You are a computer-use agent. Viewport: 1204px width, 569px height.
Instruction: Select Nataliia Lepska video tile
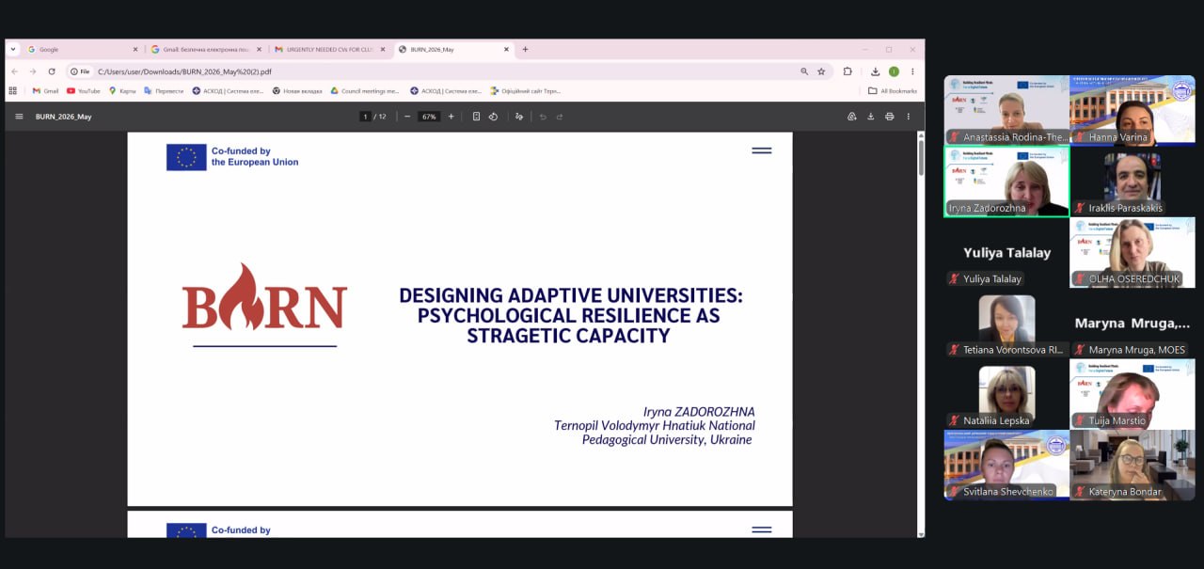tap(1006, 393)
